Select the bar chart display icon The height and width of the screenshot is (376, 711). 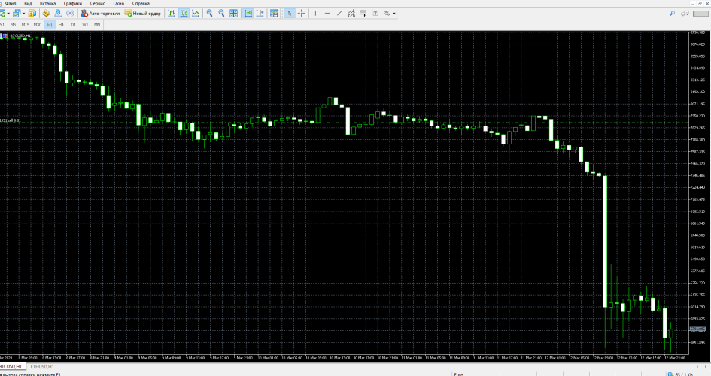coord(172,13)
